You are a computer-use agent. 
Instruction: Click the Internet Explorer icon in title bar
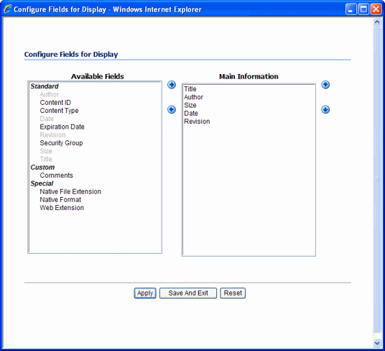pyautogui.click(x=8, y=9)
